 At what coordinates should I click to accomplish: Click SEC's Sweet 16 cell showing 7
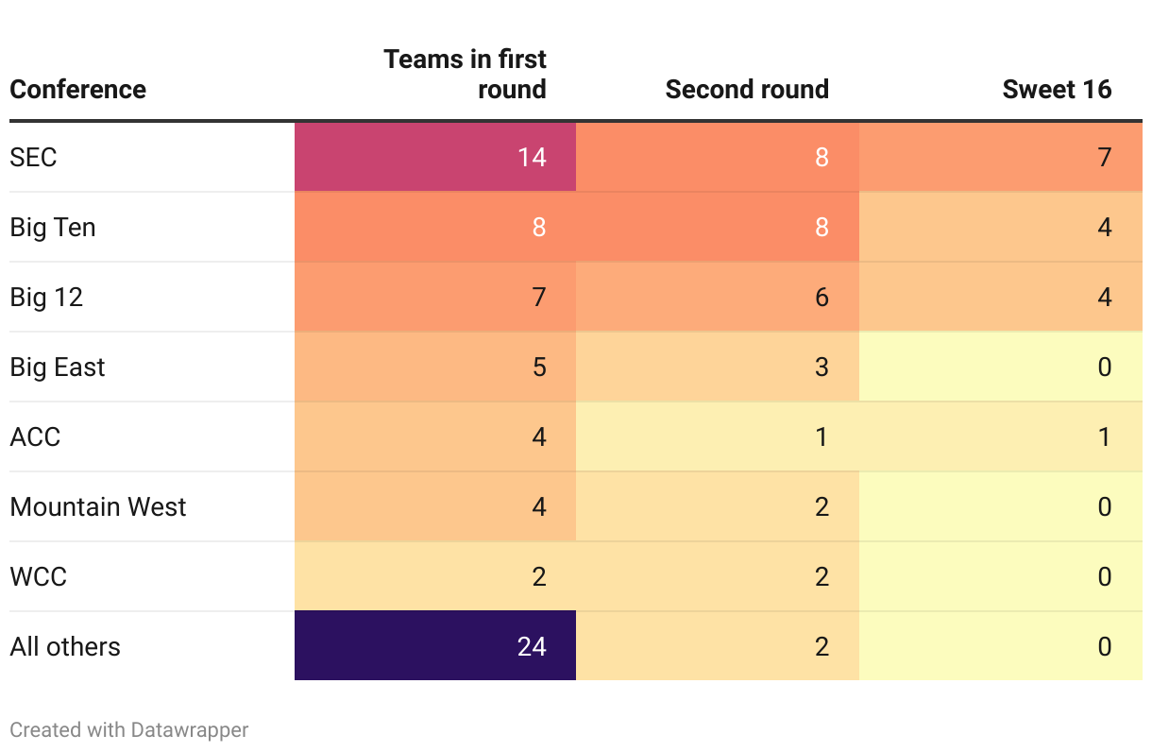point(1001,157)
